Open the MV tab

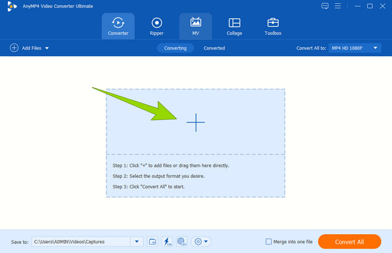(x=195, y=26)
